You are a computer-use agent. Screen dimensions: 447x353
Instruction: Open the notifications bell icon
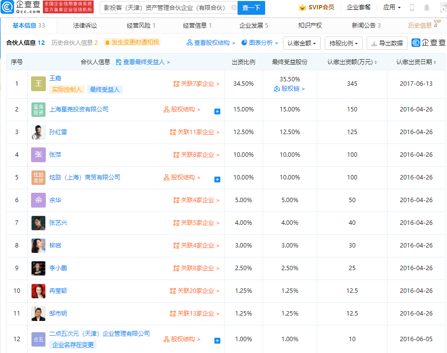click(x=426, y=7)
